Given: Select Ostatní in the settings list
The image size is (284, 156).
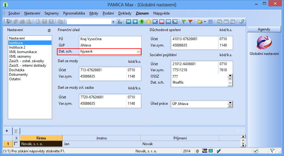Looking at the screenshot, I should pyautogui.click(x=30, y=79).
